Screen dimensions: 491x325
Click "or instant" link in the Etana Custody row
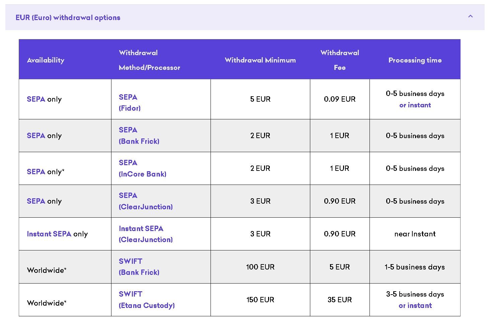415,306
